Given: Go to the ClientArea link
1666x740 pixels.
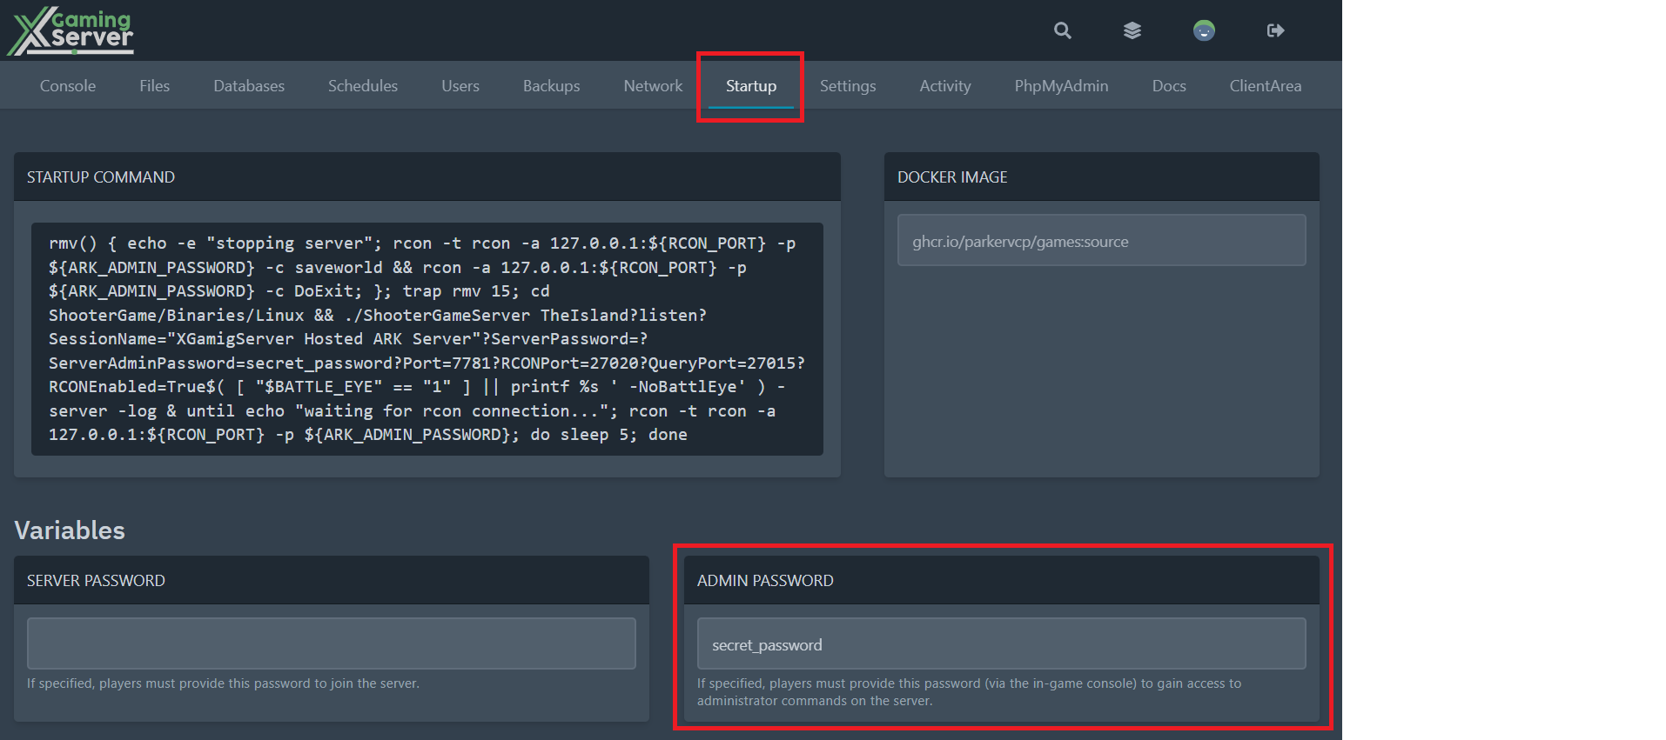Looking at the screenshot, I should (1265, 86).
